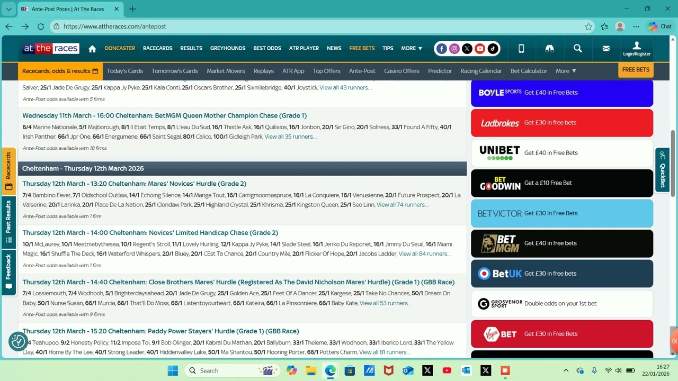The height and width of the screenshot is (381, 678).
Task: Open YouTube app in taskbar
Action: click(x=447, y=370)
